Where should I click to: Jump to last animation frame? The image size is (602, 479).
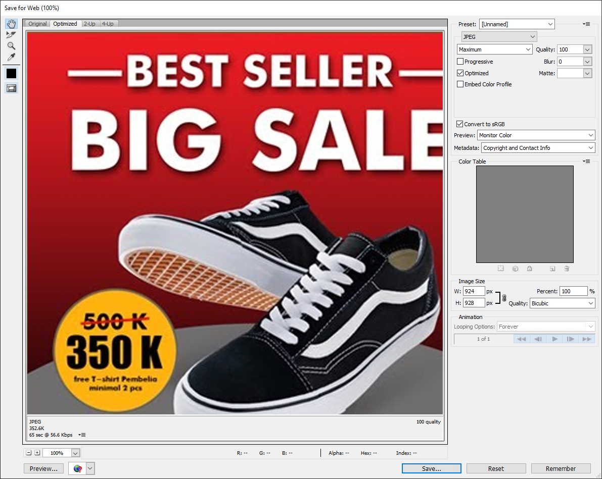pos(587,339)
